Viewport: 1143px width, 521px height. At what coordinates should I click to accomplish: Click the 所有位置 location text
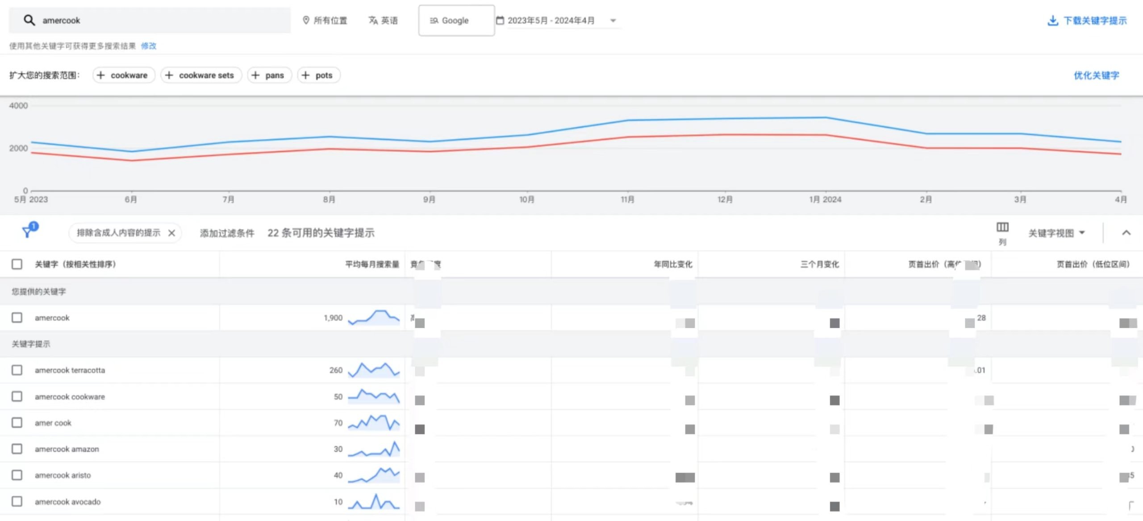click(x=330, y=20)
